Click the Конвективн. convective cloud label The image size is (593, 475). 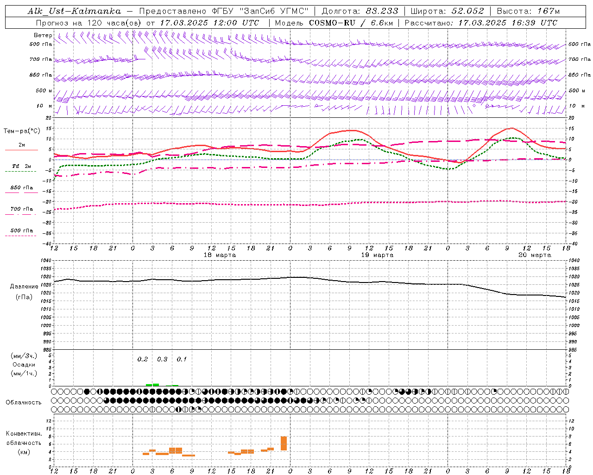[x=24, y=434]
